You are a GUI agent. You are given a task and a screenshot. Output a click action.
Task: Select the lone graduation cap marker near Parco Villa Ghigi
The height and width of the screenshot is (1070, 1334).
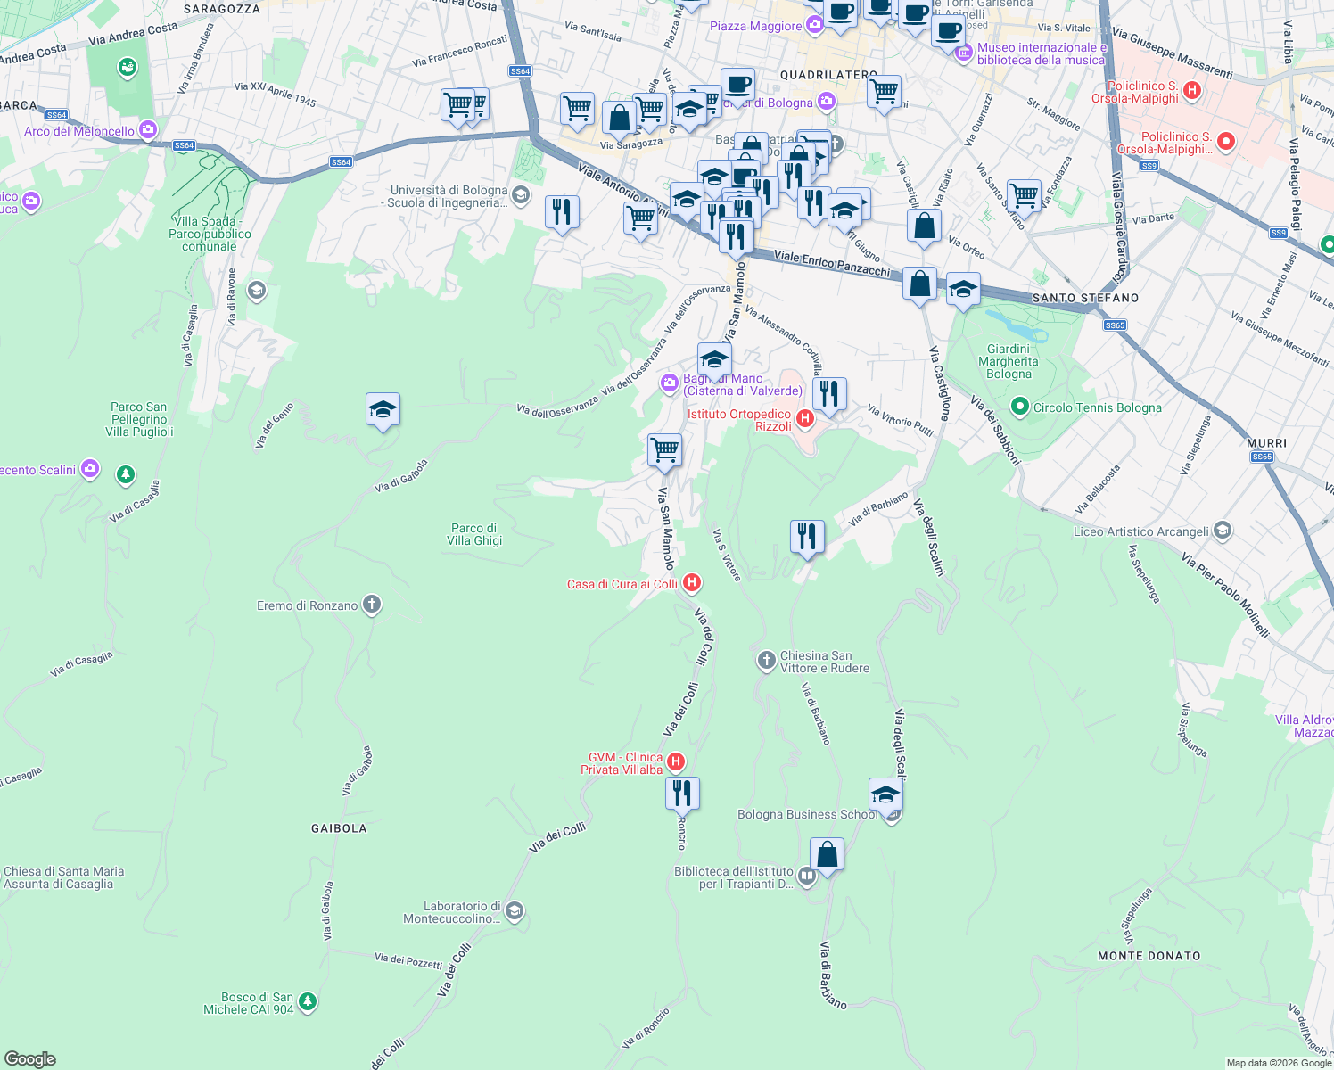pos(383,410)
